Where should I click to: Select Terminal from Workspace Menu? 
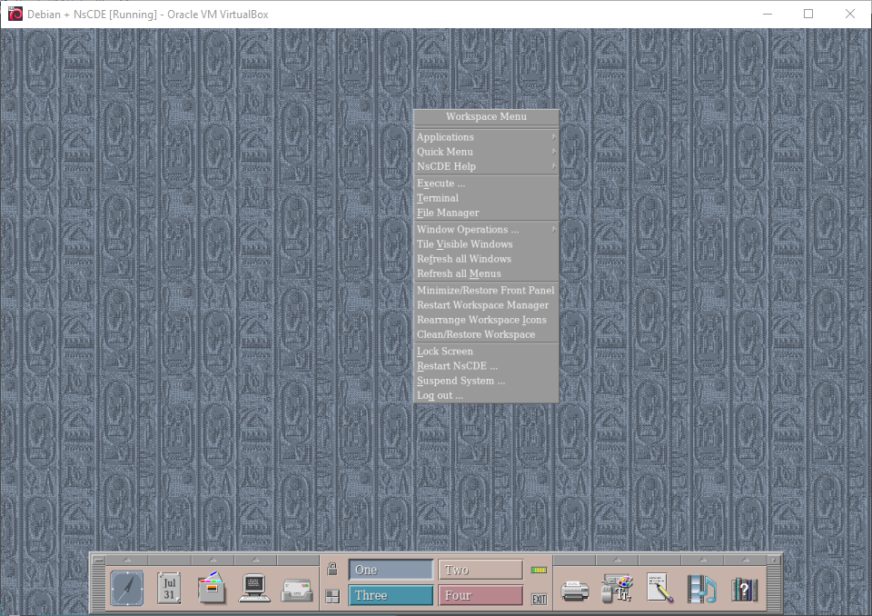tap(438, 198)
